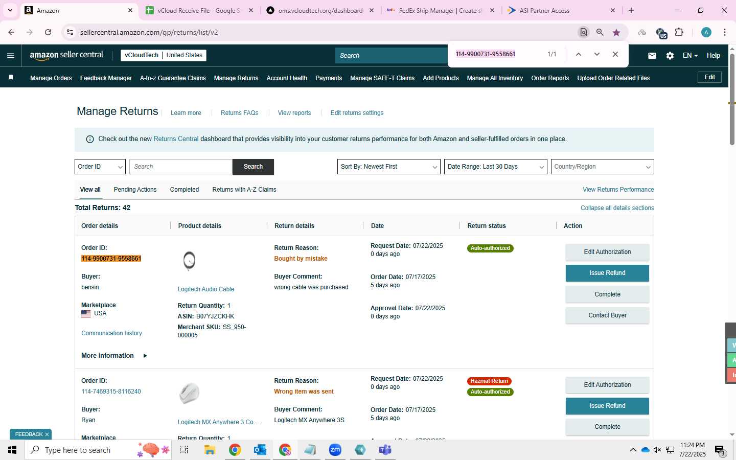The width and height of the screenshot is (736, 460).
Task: Click Collapse all details sections link
Action: [x=617, y=208]
